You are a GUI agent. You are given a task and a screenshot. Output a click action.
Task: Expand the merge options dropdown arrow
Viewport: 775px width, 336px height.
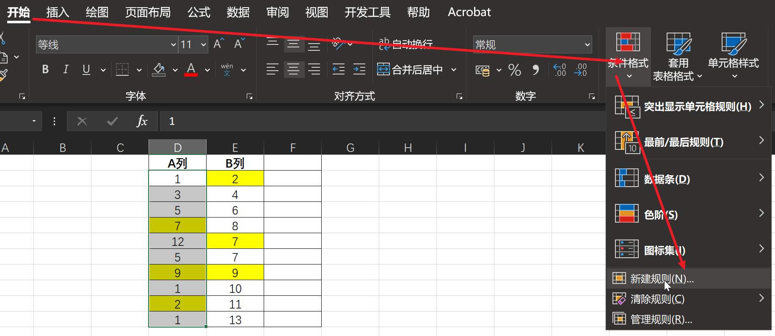454,69
